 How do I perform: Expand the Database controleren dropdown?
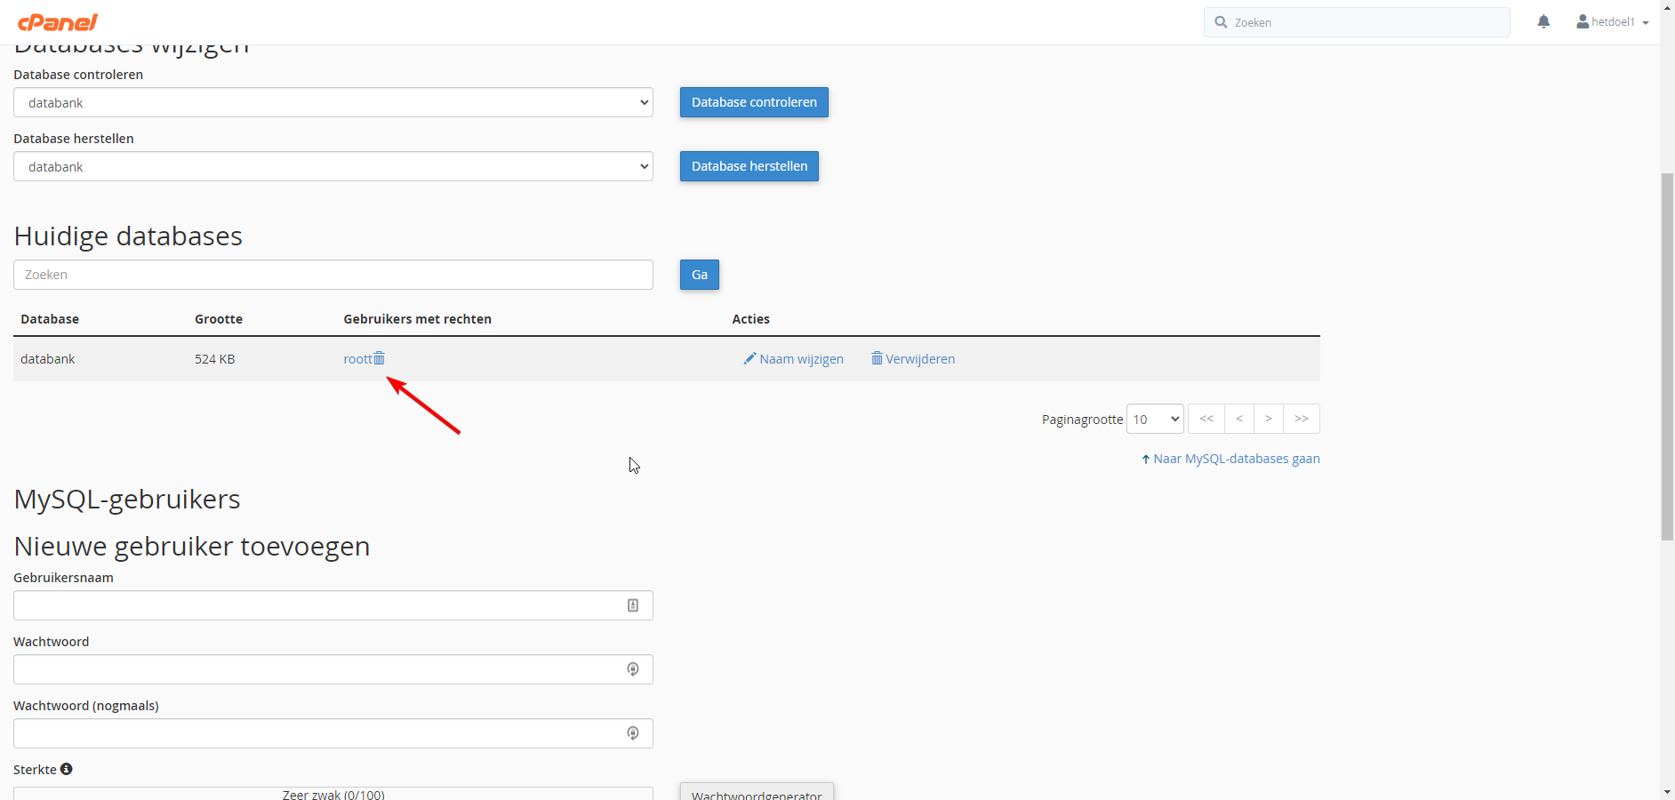pos(333,102)
